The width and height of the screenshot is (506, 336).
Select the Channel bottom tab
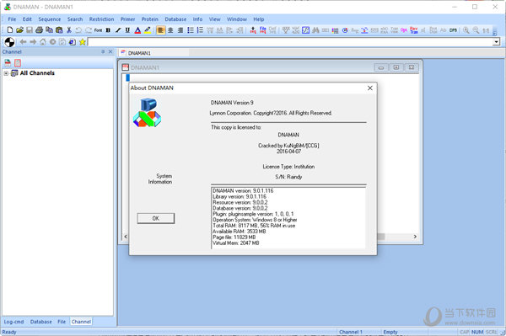pyautogui.click(x=81, y=322)
